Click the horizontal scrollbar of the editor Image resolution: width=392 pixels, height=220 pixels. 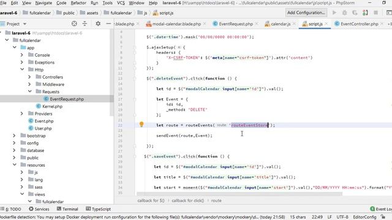(x=239, y=194)
